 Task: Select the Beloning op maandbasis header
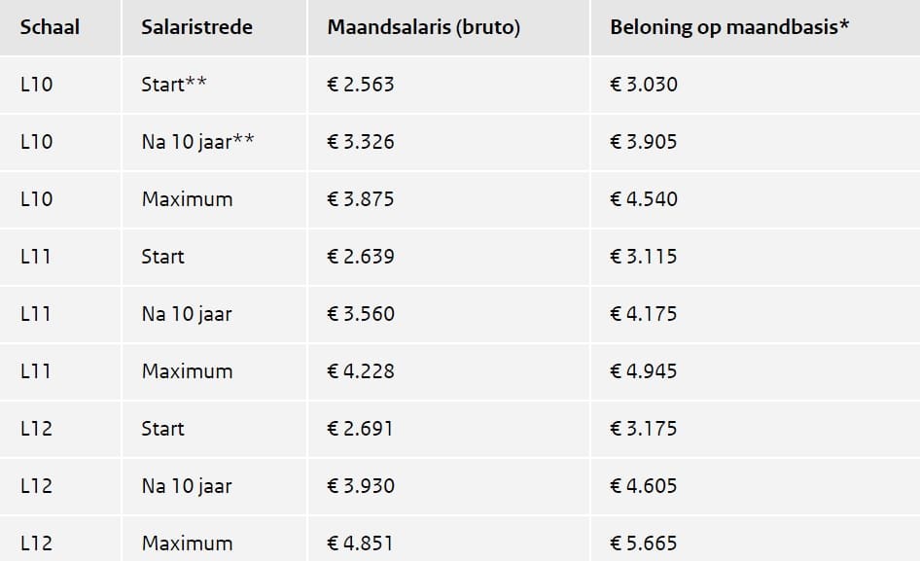tap(729, 27)
